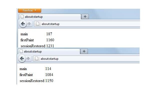The width and height of the screenshot is (156, 100).
Task: Select the lower about:startup tab
Action: (x=49, y=51)
